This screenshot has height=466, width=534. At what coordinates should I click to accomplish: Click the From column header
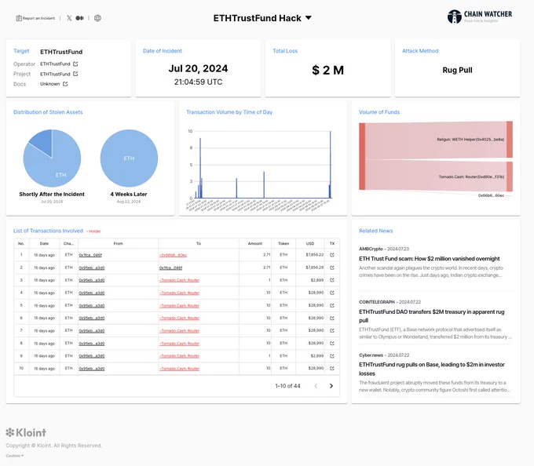118,243
